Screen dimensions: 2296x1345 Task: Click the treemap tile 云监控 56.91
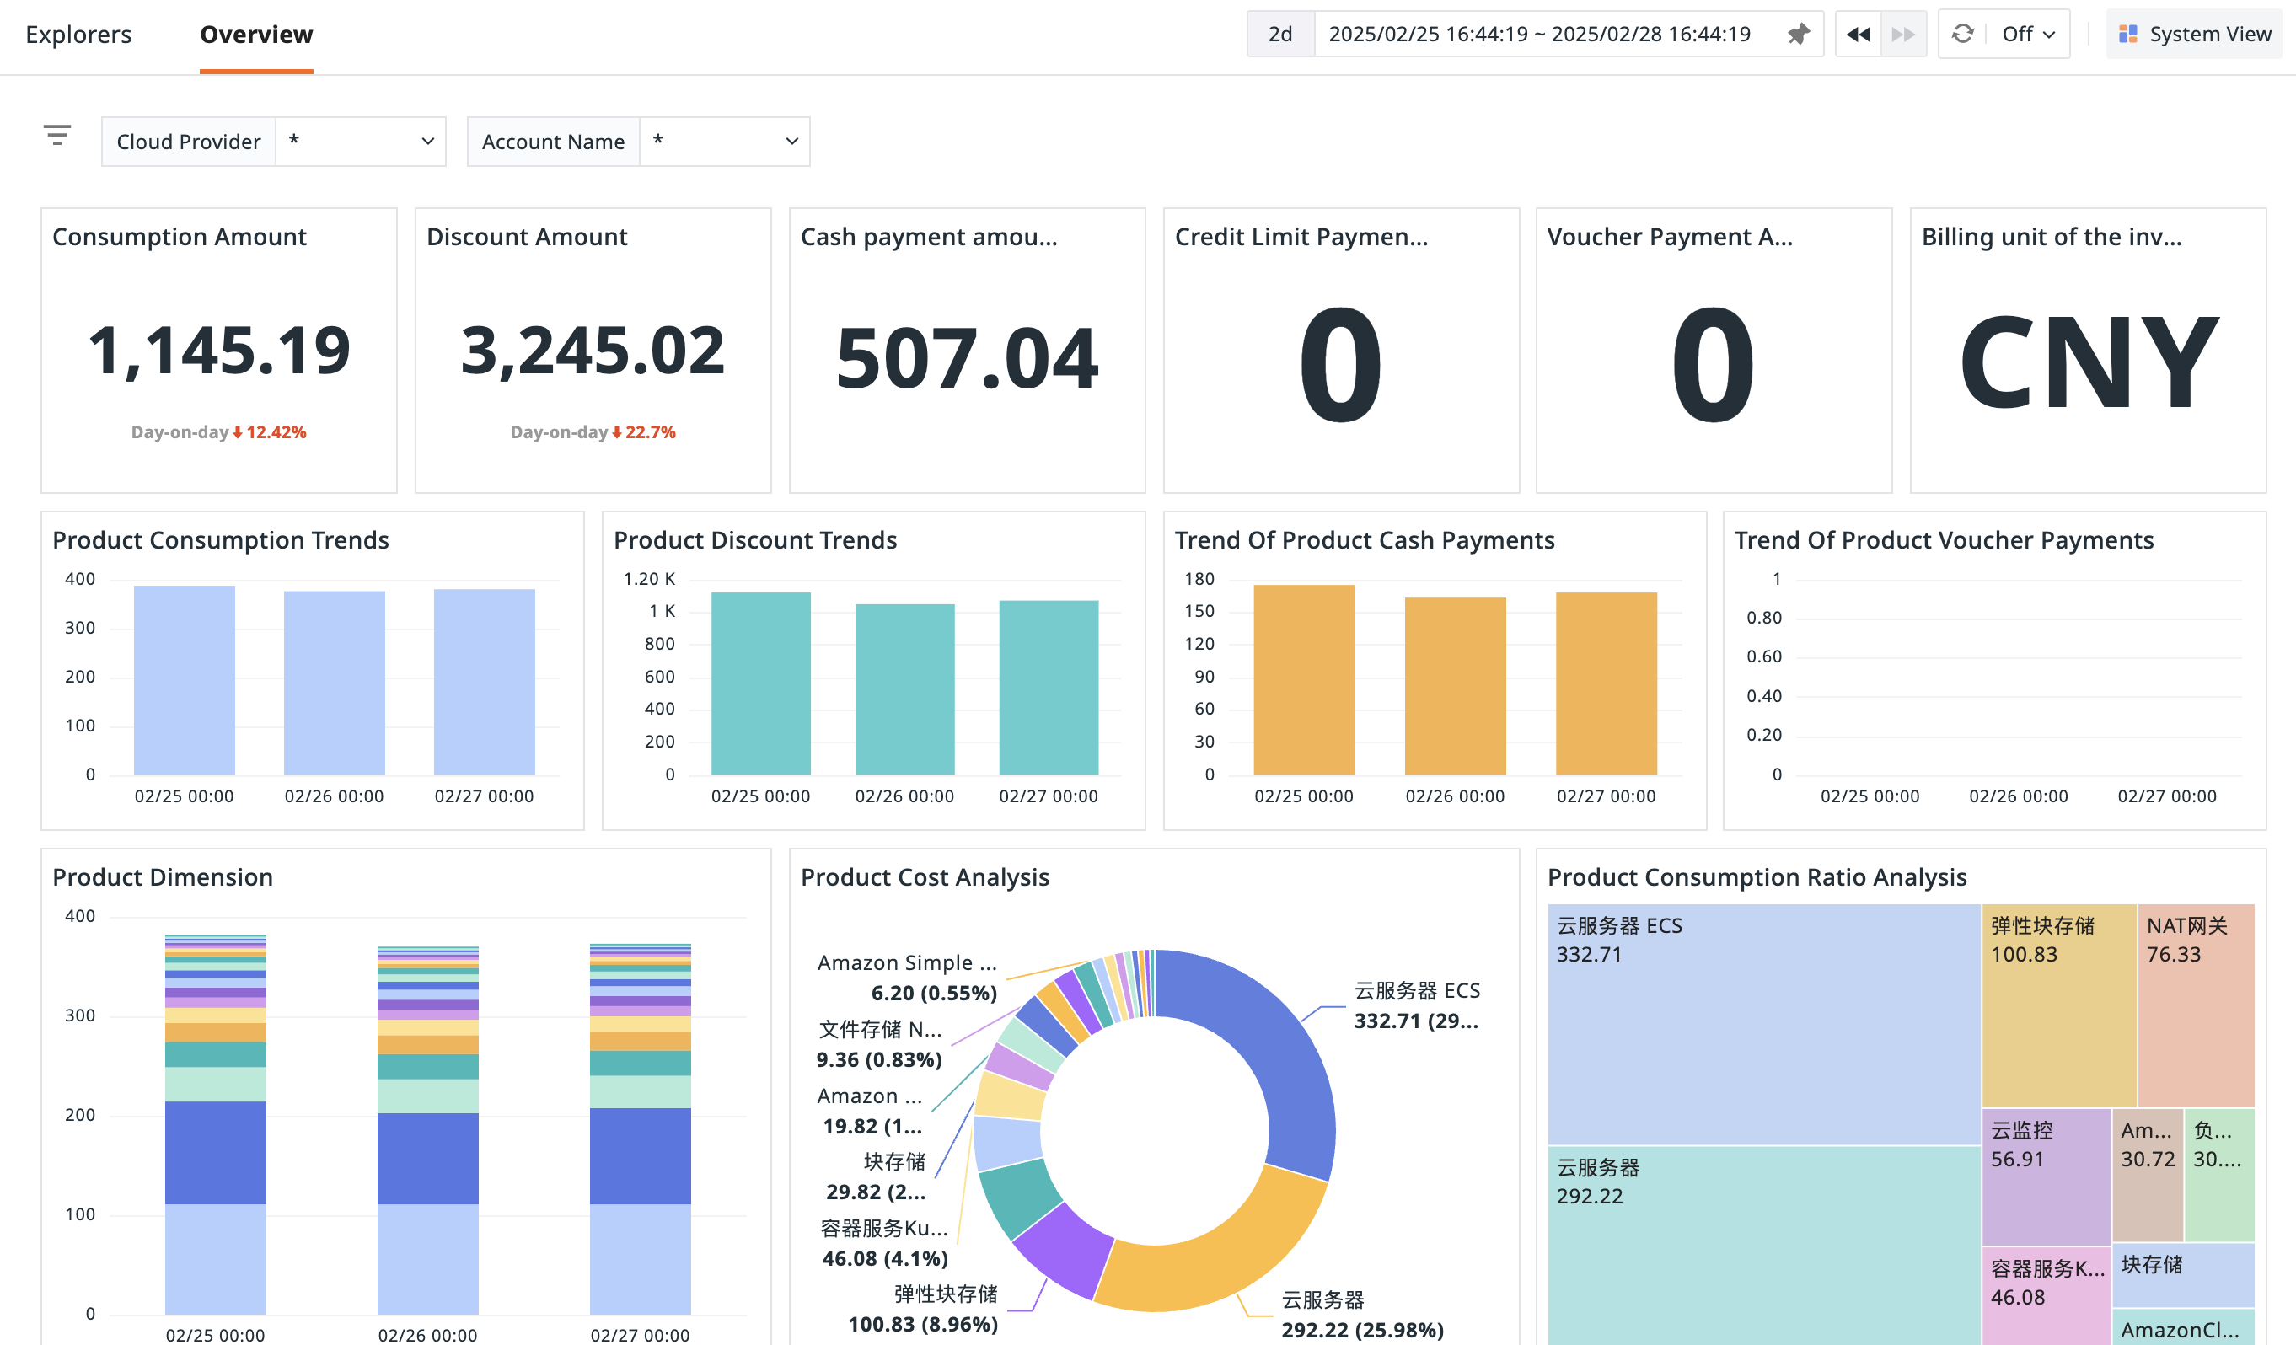click(2047, 1176)
